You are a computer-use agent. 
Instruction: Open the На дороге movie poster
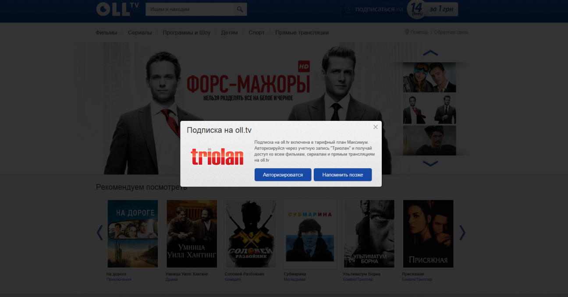tap(132, 234)
